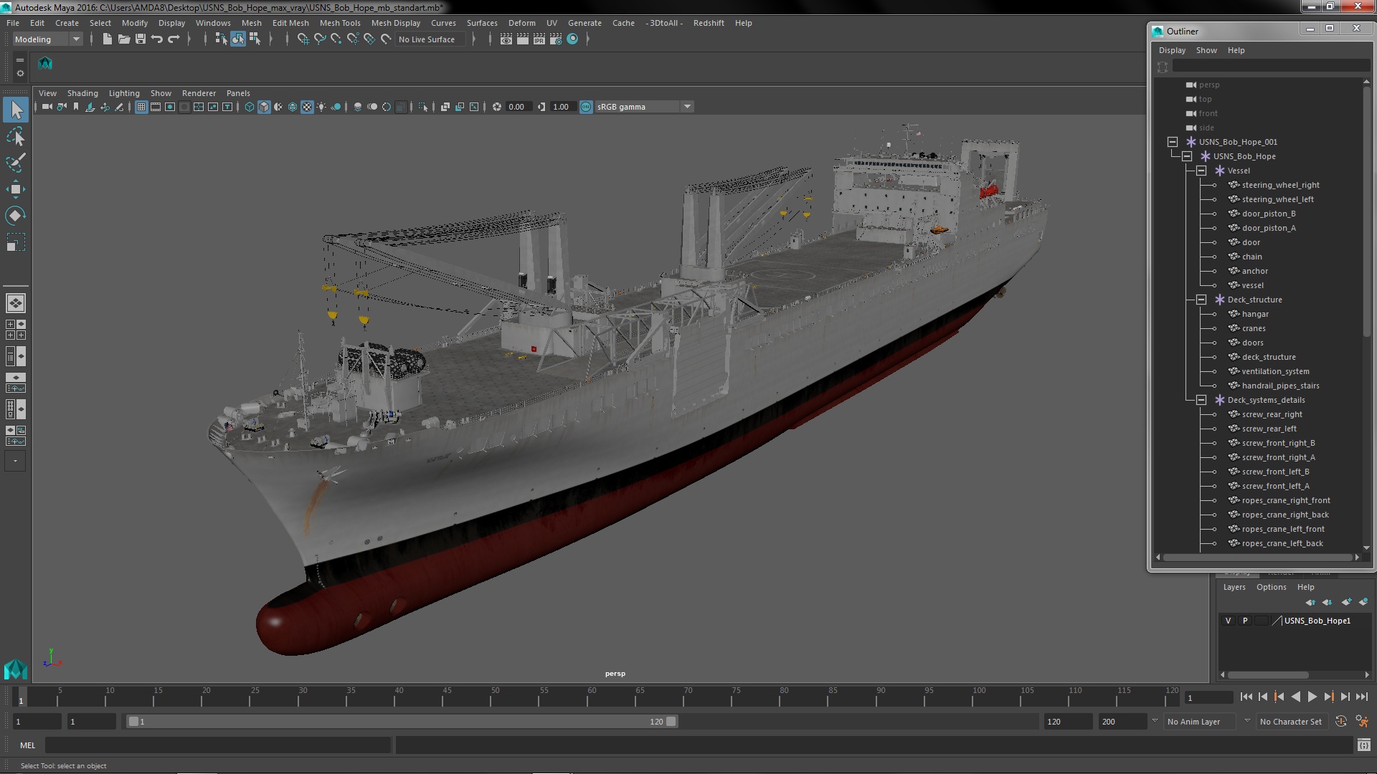Collapse the USNS_Bob_Hope group node
The image size is (1377, 774).
[1187, 156]
